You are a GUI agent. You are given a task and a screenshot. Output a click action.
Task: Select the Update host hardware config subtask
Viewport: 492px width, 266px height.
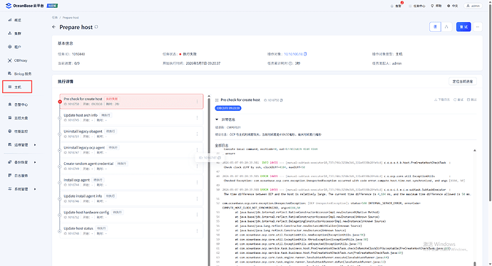(x=131, y=215)
